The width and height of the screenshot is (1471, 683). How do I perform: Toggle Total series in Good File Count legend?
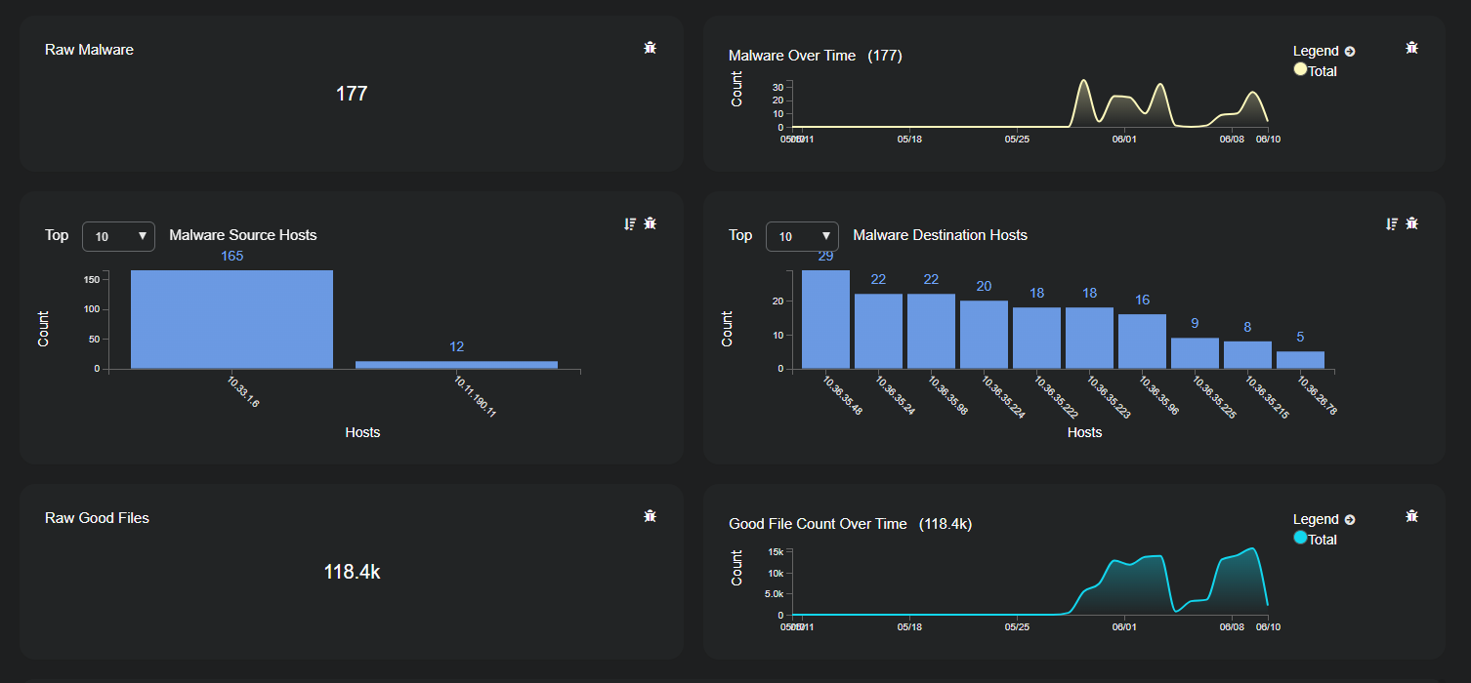(1323, 540)
